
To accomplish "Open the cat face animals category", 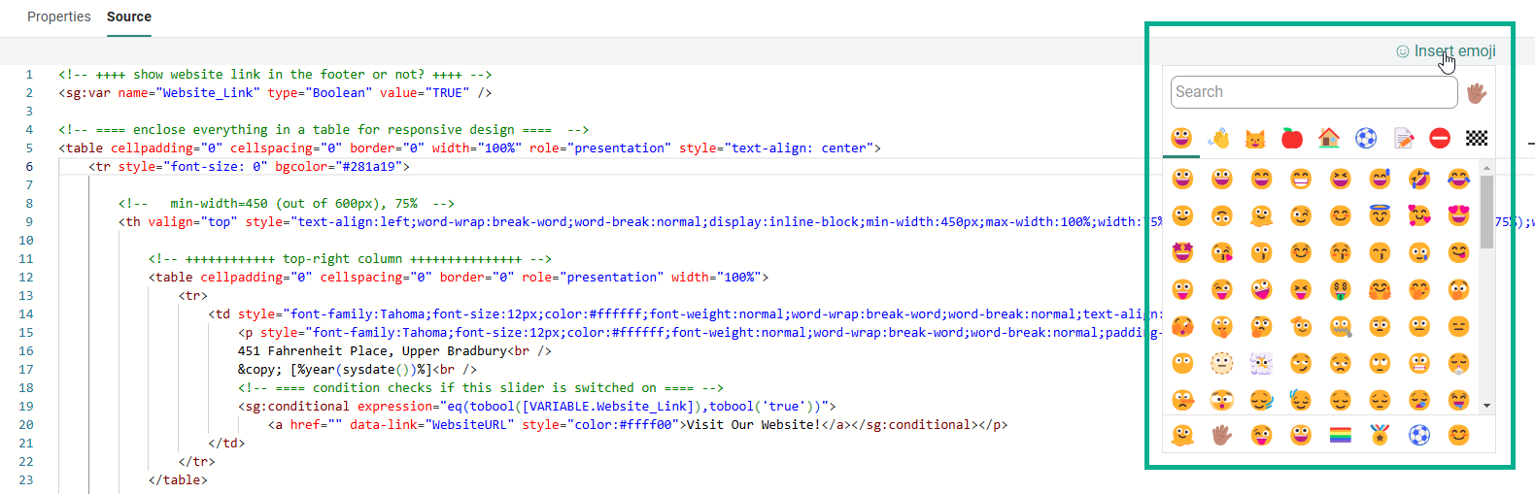I will coord(1255,139).
